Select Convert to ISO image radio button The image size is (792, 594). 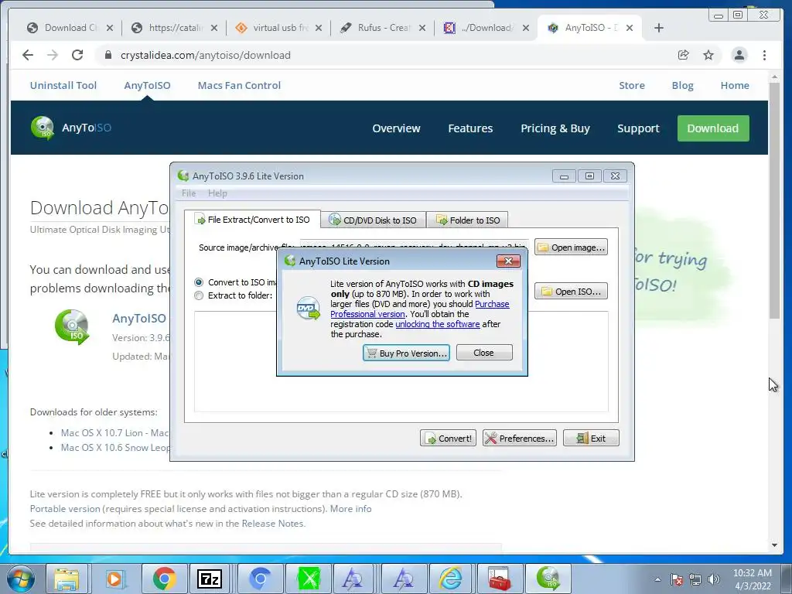coord(199,282)
